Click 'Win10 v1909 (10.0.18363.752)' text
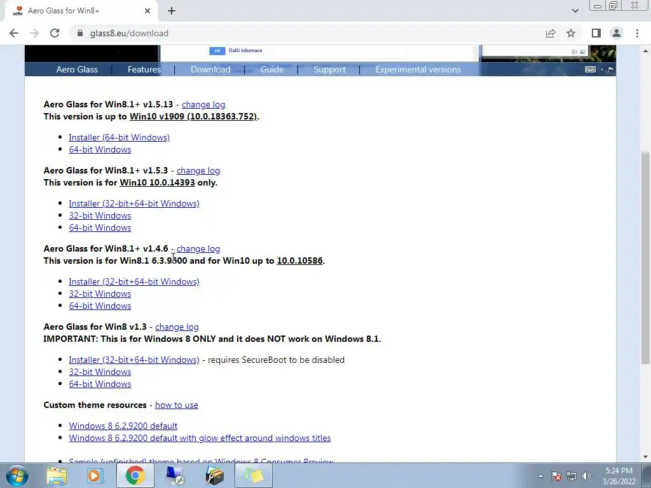Viewport: 651px width, 488px height. 193,117
